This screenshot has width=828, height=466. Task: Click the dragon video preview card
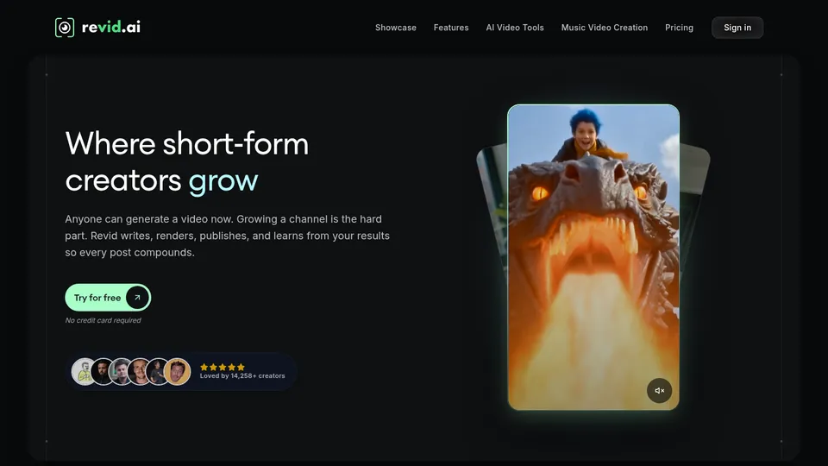(x=593, y=257)
